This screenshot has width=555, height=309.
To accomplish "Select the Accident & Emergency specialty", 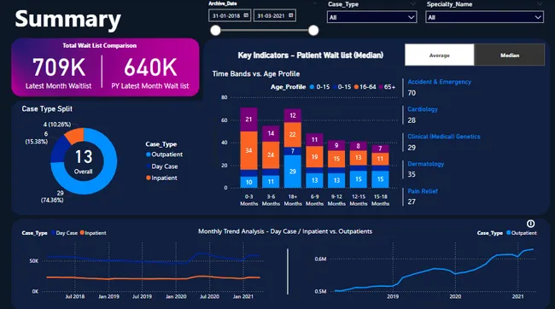I will tap(439, 82).
